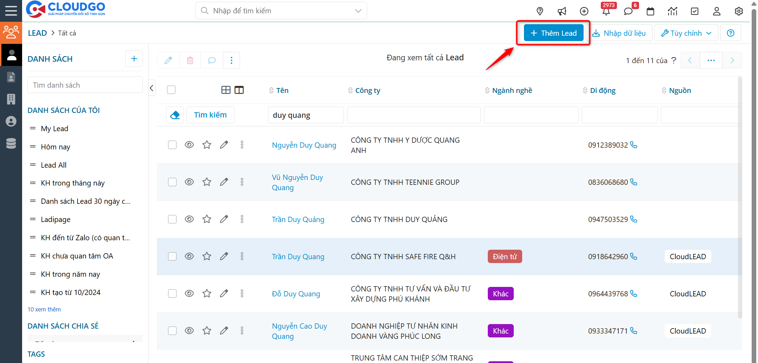
Task: Open the global search dropdown arrow
Action: point(358,11)
